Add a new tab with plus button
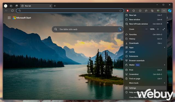This screenshot has height=102, width=175. click(55, 6)
